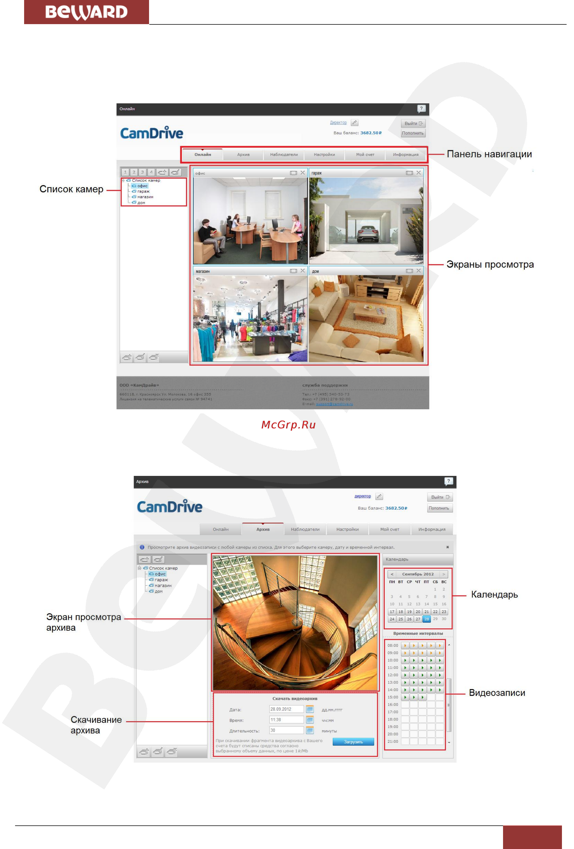Click Выйти button in Архив window
The height and width of the screenshot is (849, 574).
(x=440, y=497)
